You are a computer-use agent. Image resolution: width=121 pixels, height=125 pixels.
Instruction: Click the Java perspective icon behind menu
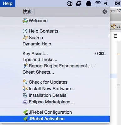pyautogui.click(x=113, y=26)
